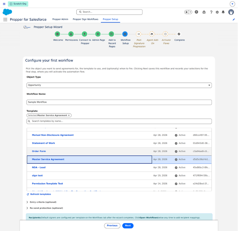This screenshot has height=231, width=238.
Task: Open the Help question mark icon
Action: pyautogui.click(x=211, y=12)
